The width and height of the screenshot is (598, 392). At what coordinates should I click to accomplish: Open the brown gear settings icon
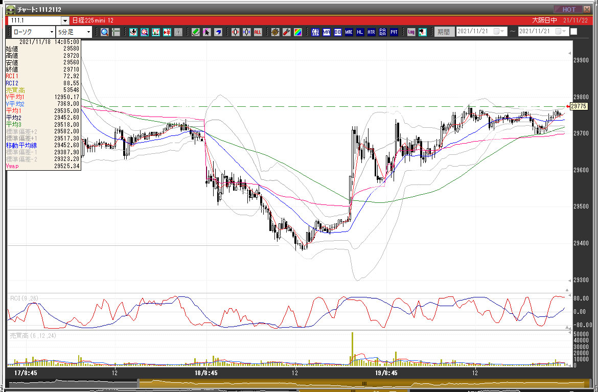pyautogui.click(x=275, y=32)
